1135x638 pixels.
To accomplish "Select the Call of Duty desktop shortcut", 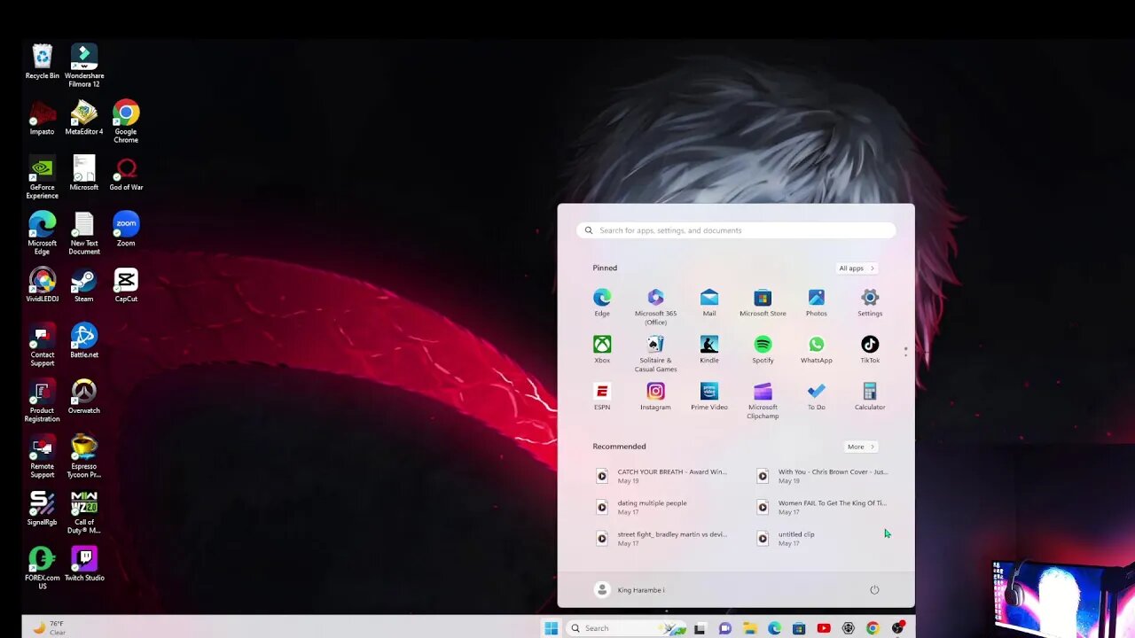I will [84, 512].
